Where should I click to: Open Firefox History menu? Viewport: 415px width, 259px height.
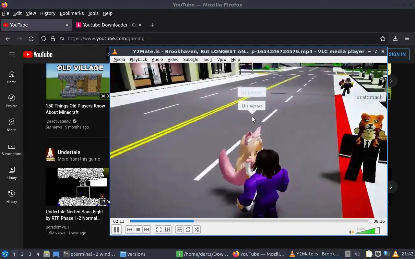(48, 13)
